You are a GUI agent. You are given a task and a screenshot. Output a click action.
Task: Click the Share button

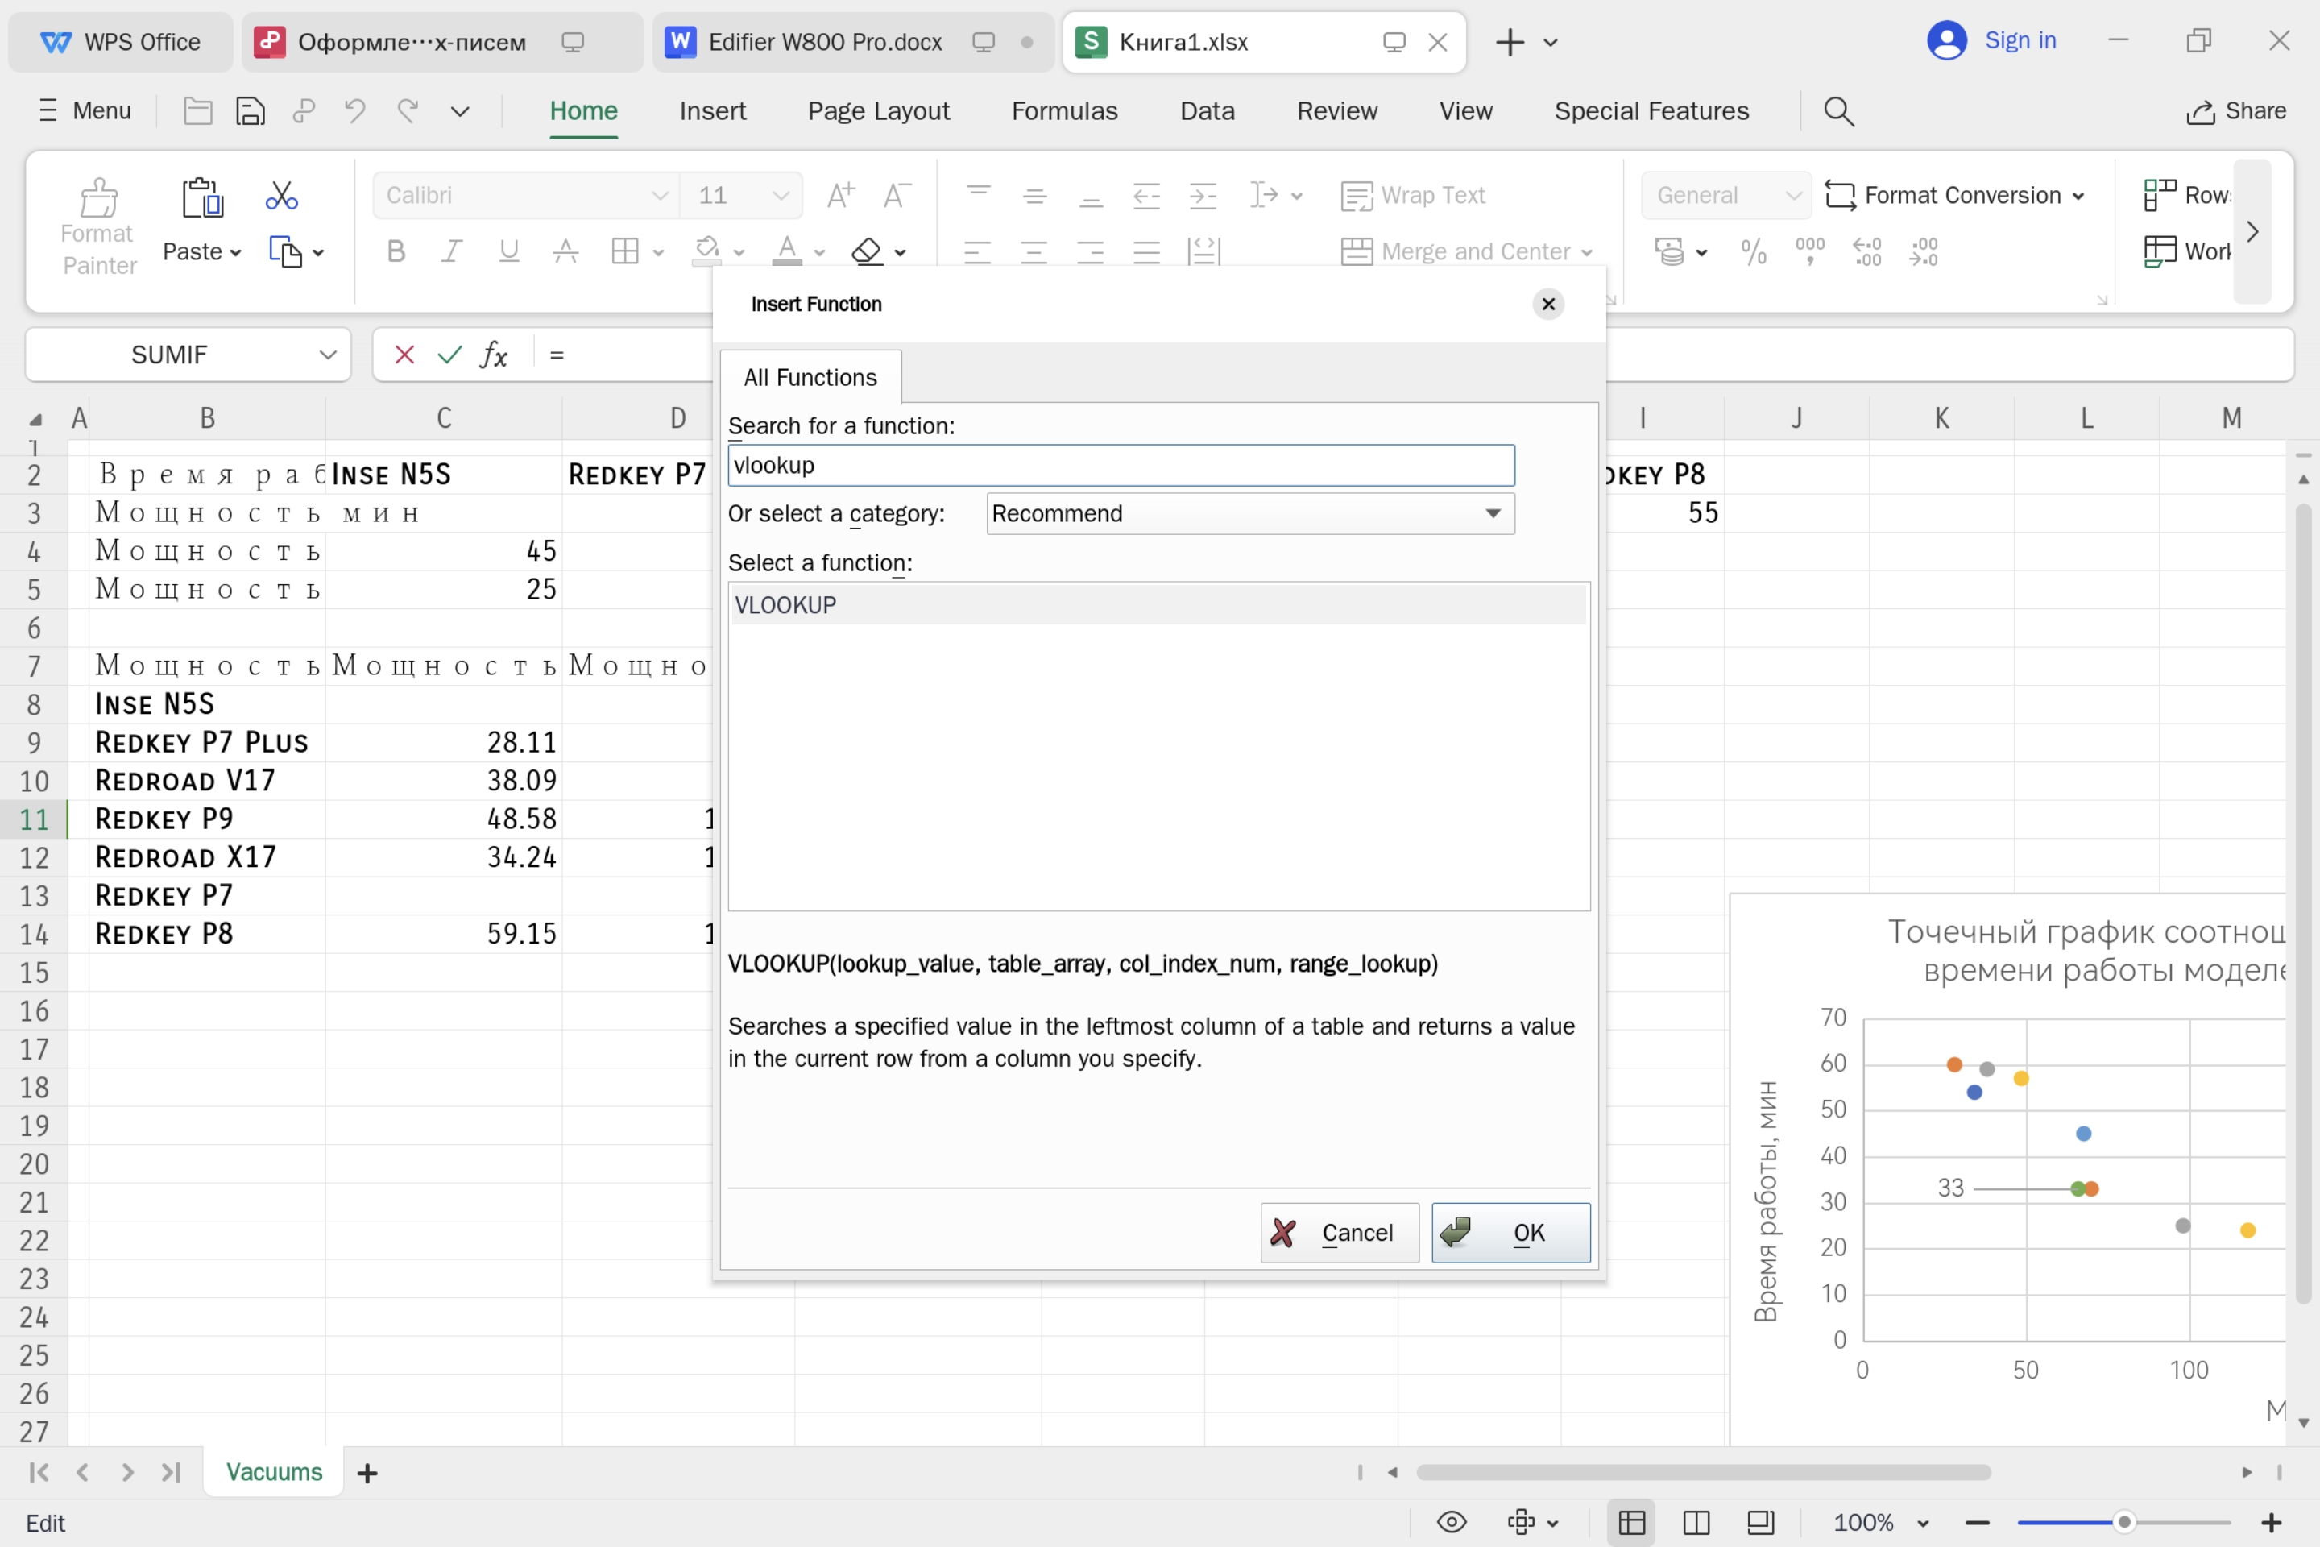click(x=2236, y=110)
